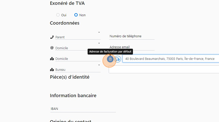
Task: Open the Domicile address type select
Action: pyautogui.click(x=78, y=59)
